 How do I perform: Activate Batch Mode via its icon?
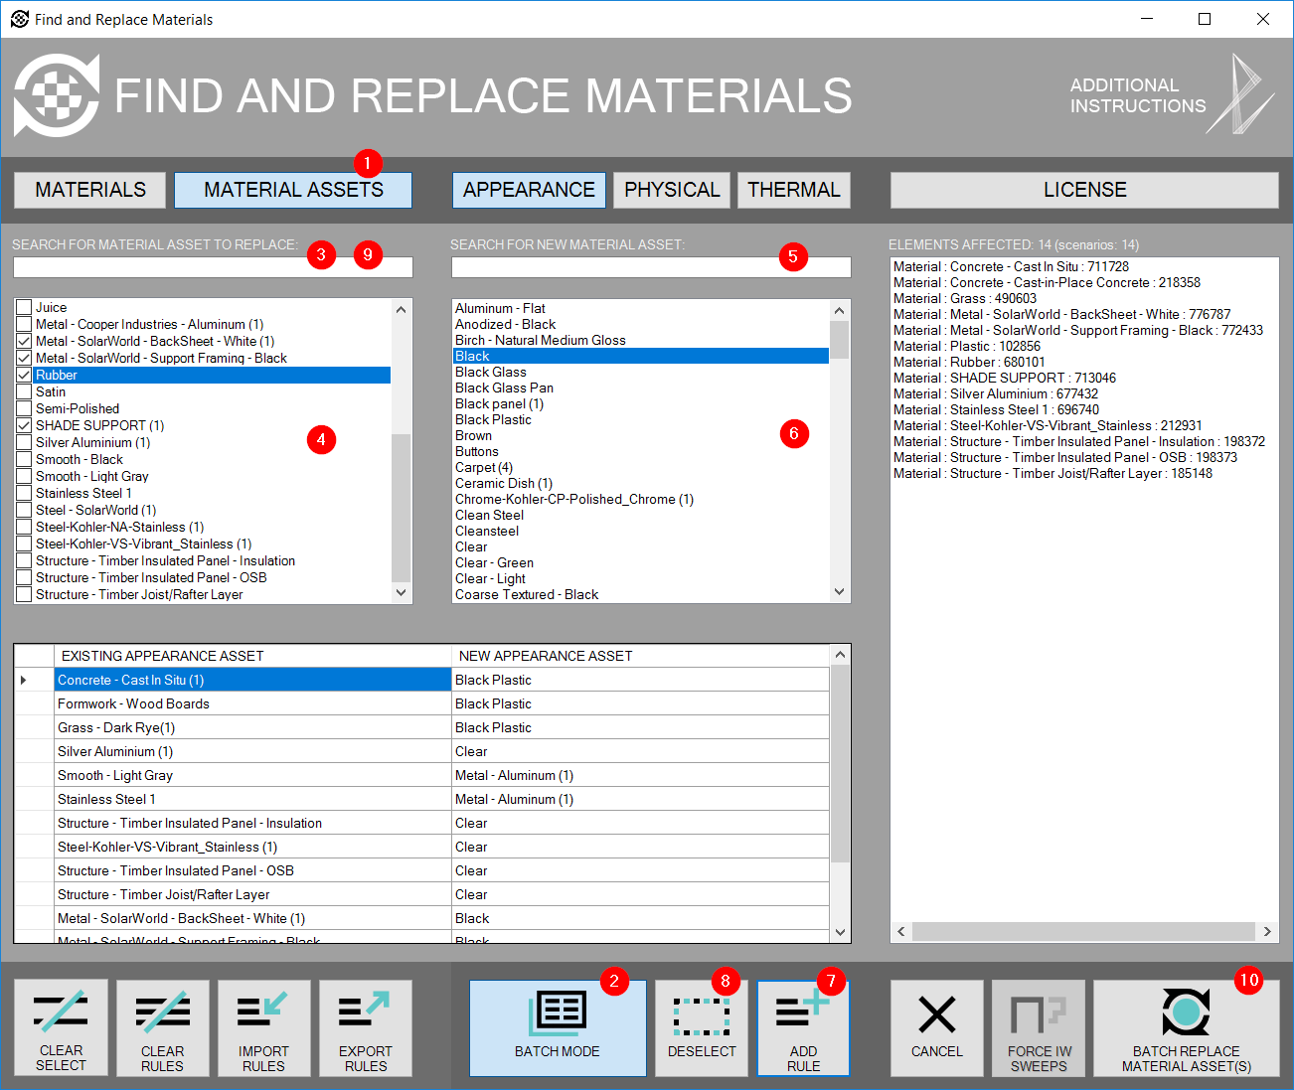pos(557,1012)
